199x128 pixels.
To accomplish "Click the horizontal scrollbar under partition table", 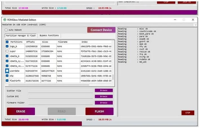I will 49,85.
